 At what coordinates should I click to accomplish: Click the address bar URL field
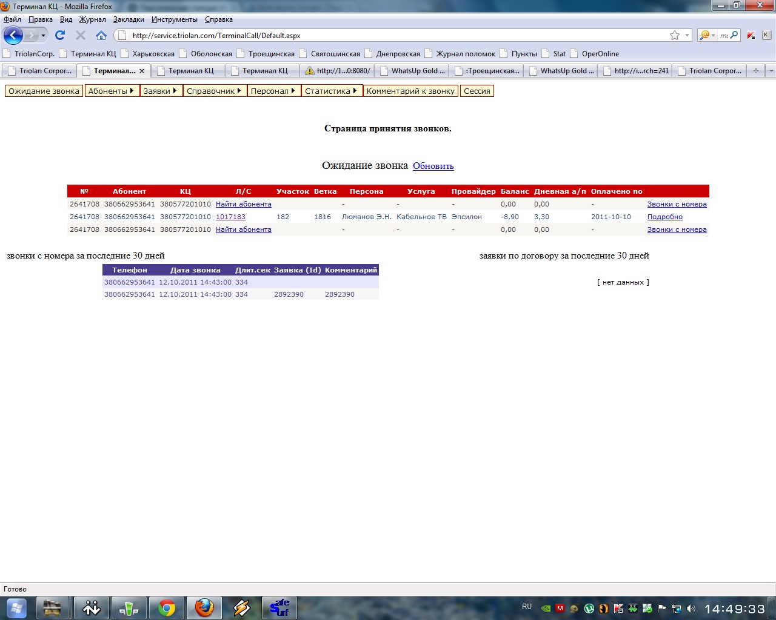pyautogui.click(x=394, y=35)
